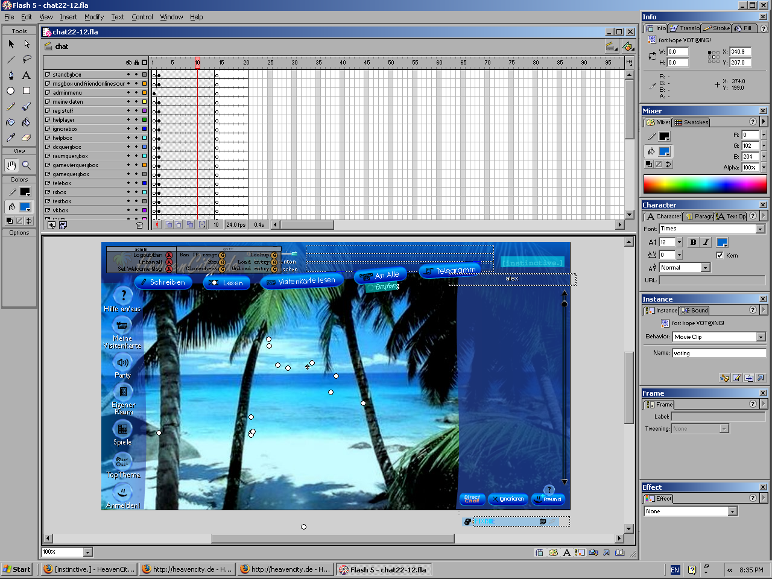
Task: Click the Schreiben button on stage
Action: [x=163, y=282]
